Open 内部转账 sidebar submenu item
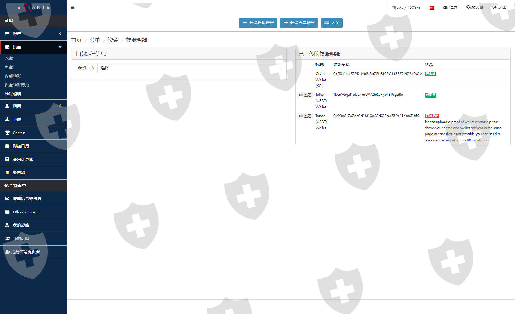 tap(13, 76)
